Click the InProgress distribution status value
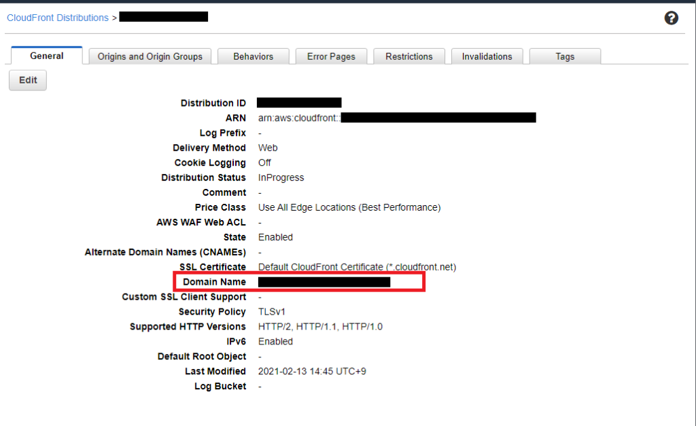 click(x=281, y=177)
